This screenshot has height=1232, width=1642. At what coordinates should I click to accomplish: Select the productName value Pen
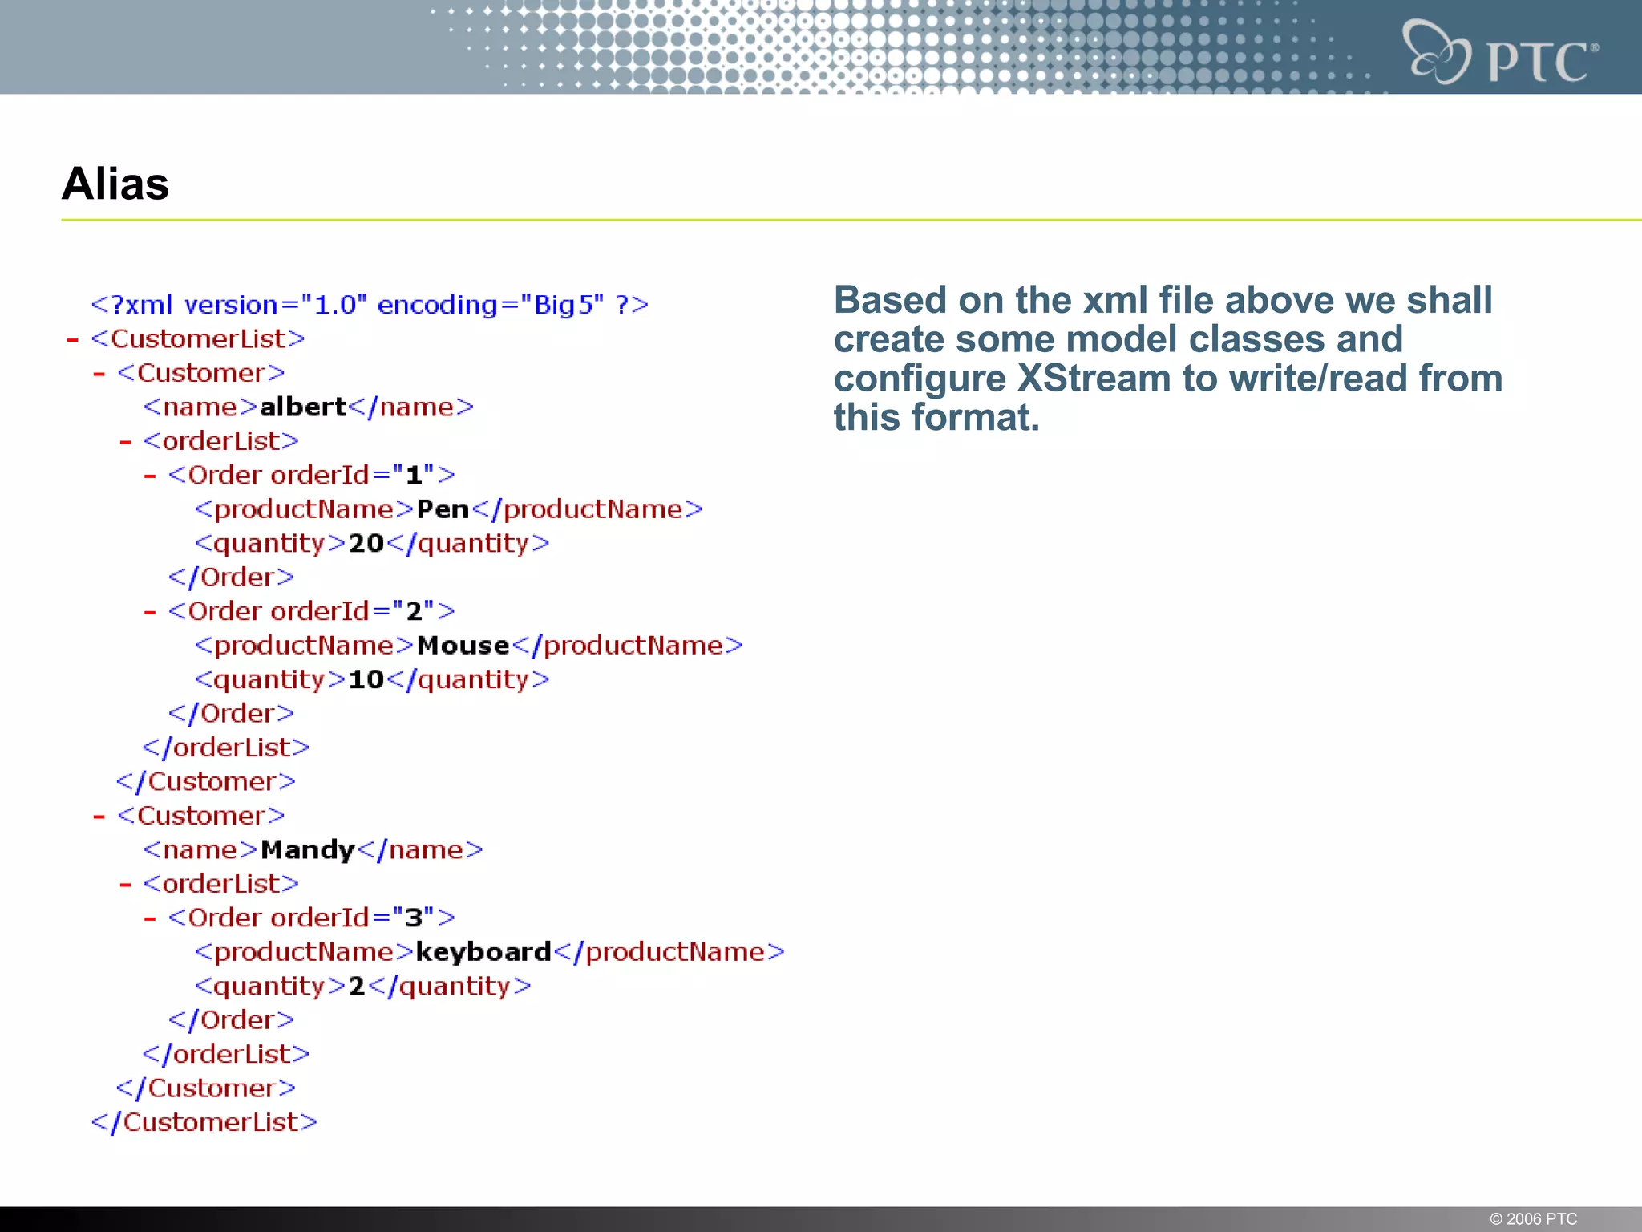click(x=443, y=509)
